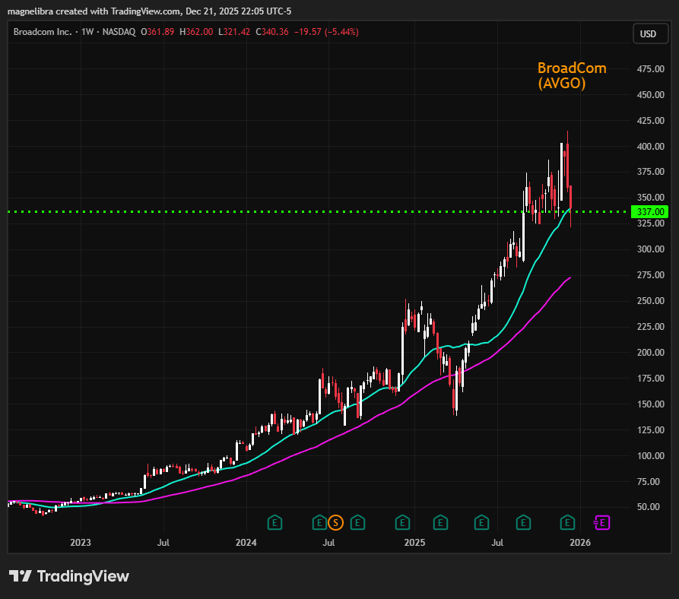Viewport: 679px width, 599px height.
Task: Click the earnings E marker right of split marker
Action: 357,523
